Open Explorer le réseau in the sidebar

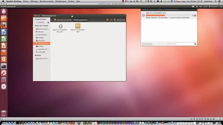pyautogui.click(x=42, y=59)
